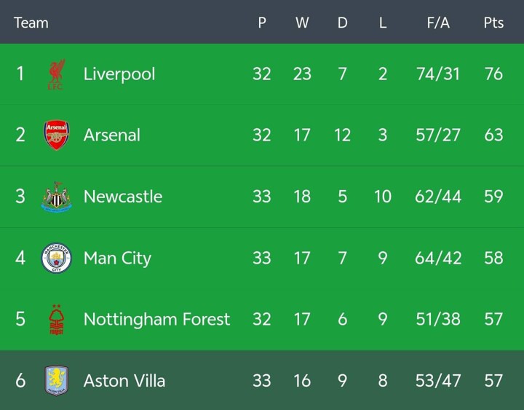Click the Nottingham Forest club crest

click(56, 320)
